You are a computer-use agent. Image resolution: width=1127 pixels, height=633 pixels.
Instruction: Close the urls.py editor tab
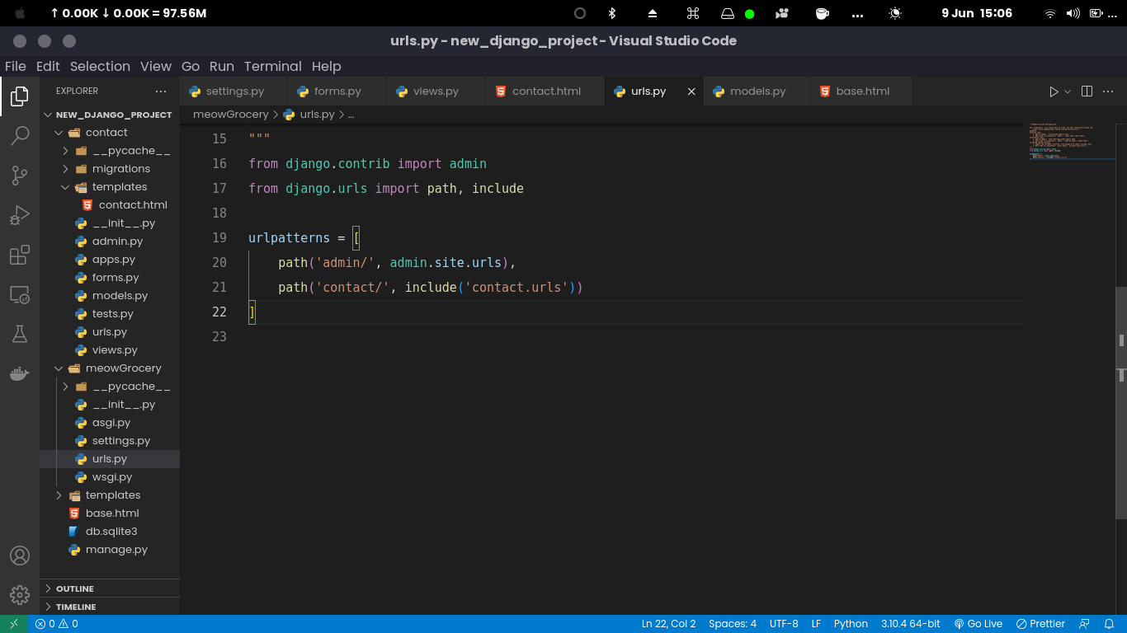pos(691,91)
